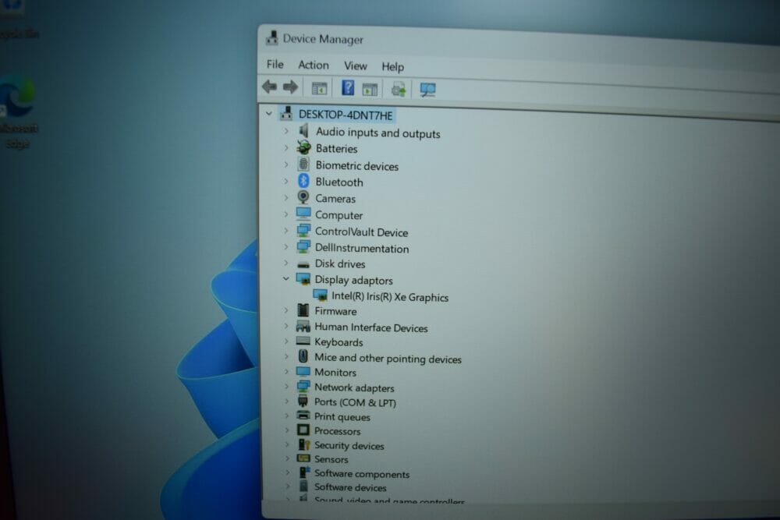Viewport: 780px width, 520px height.
Task: Toggle the Show/Hide Console Tree toolbar icon
Action: (x=319, y=89)
